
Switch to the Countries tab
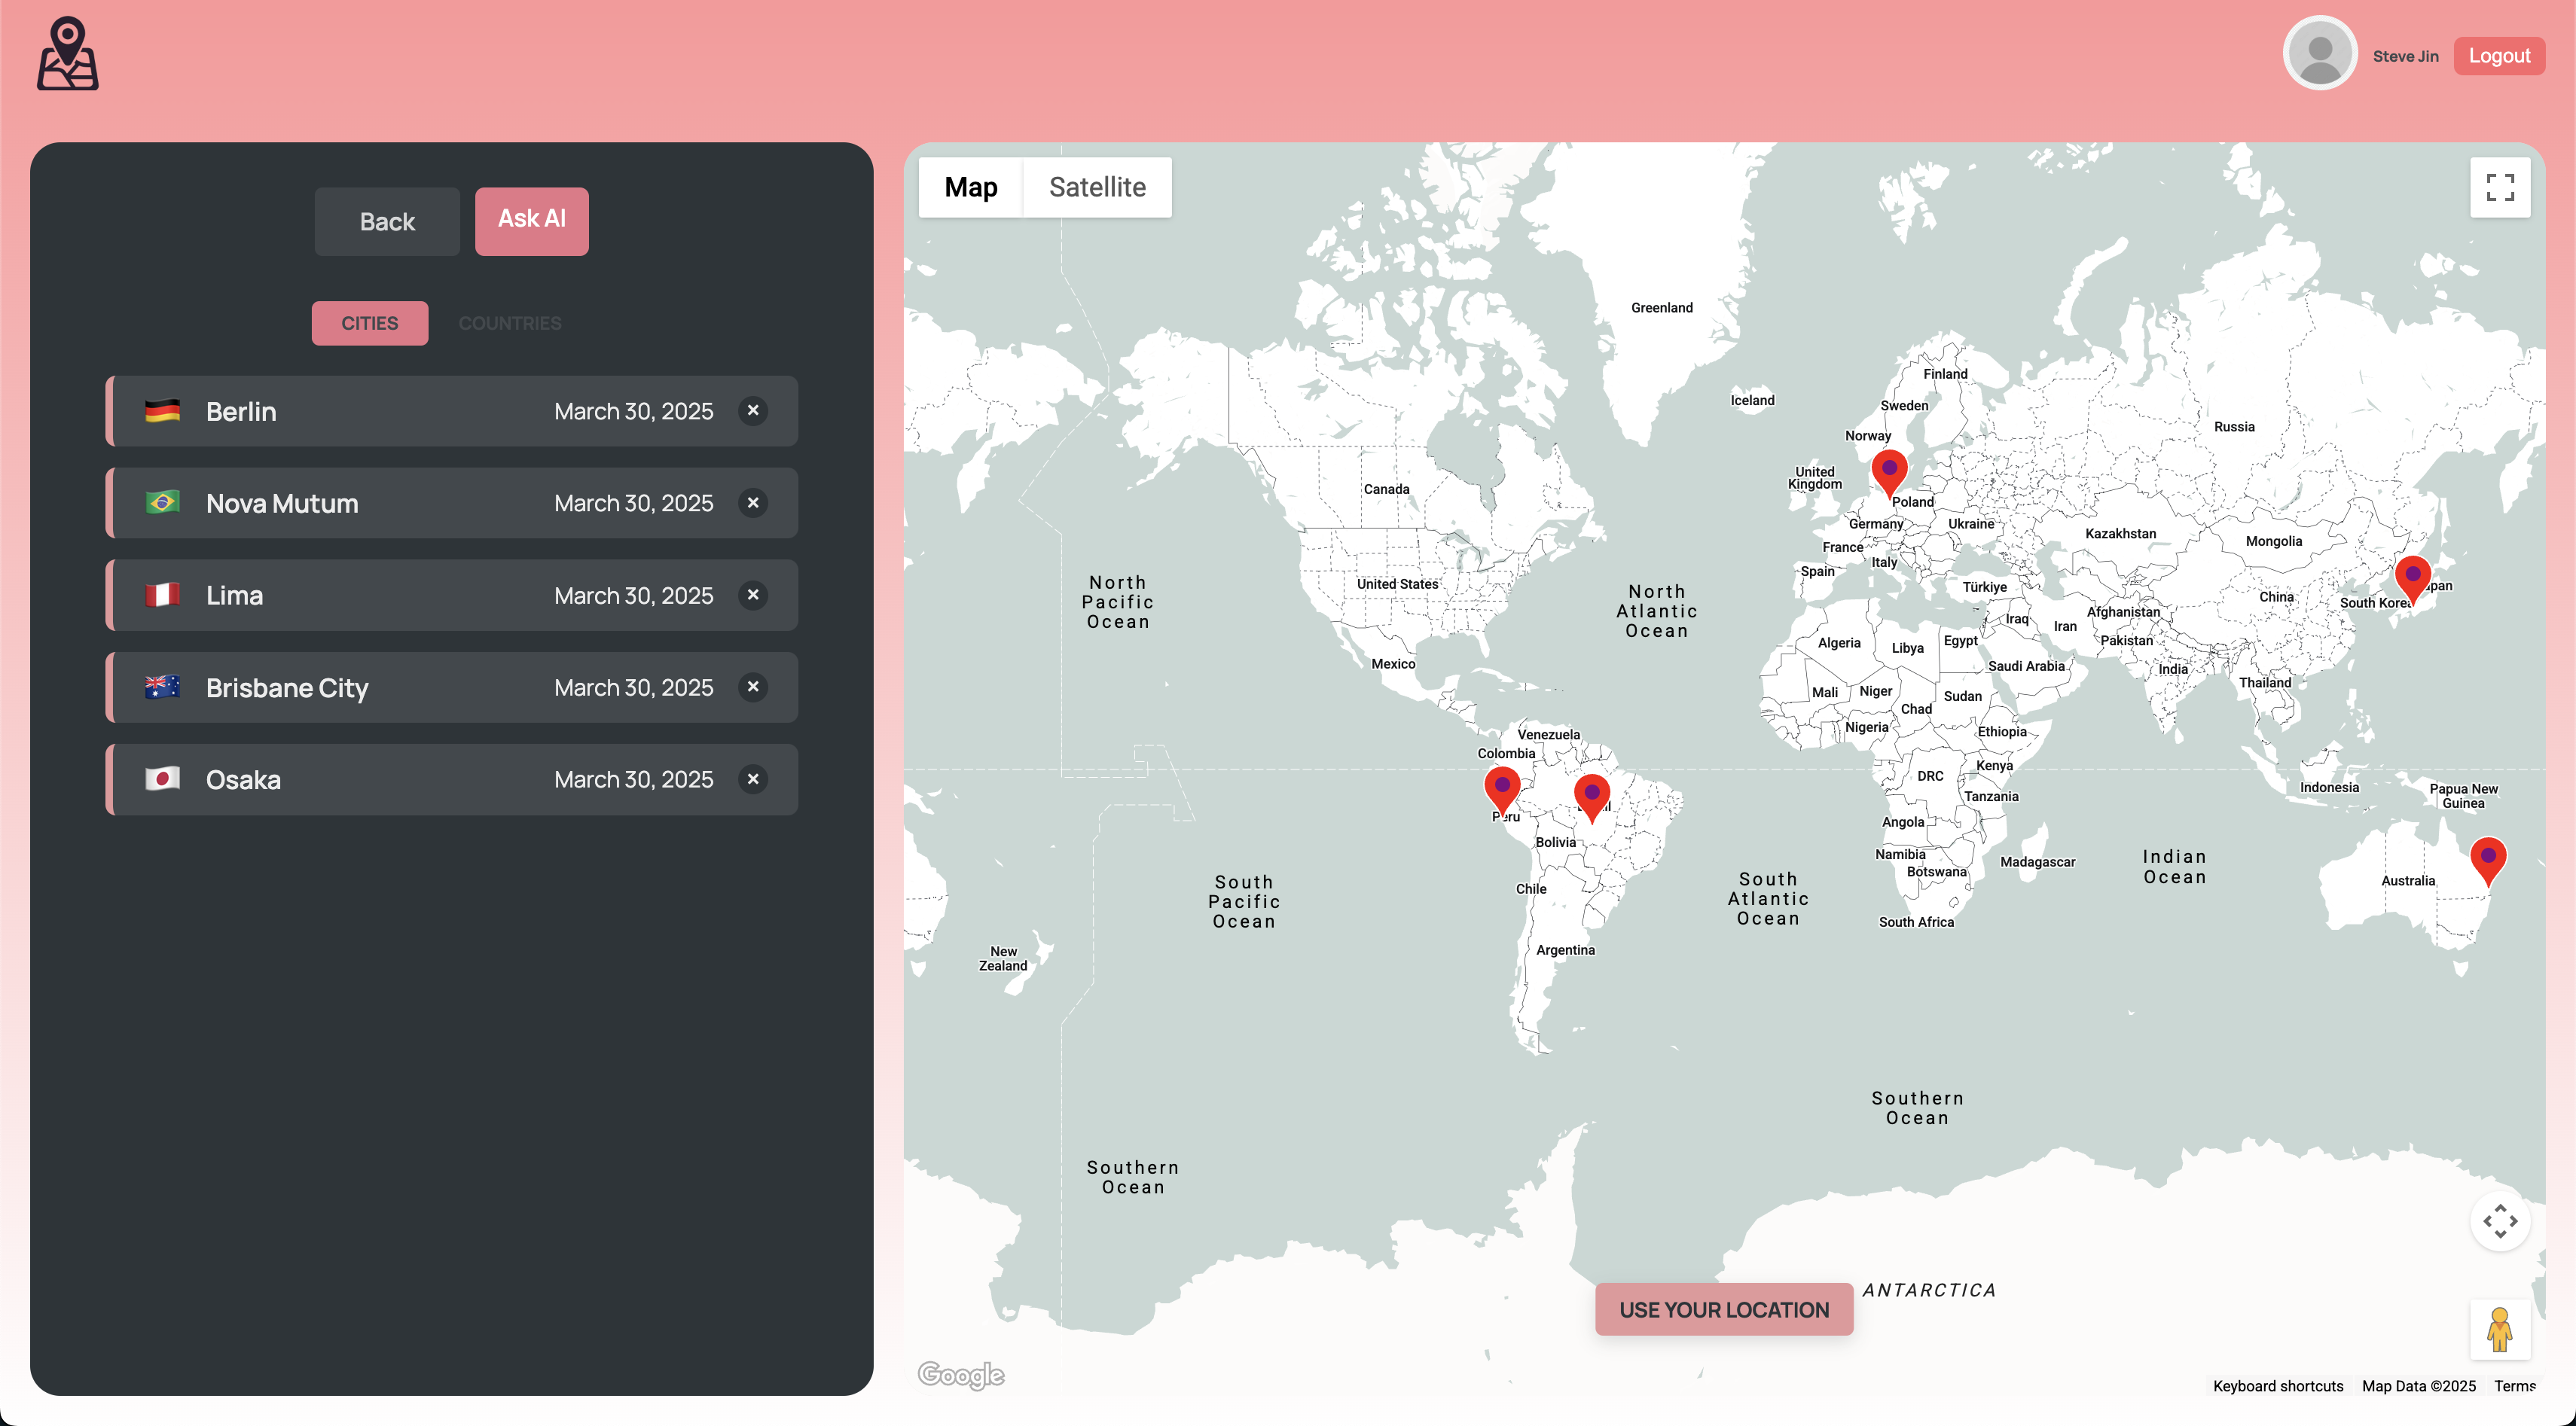(510, 323)
